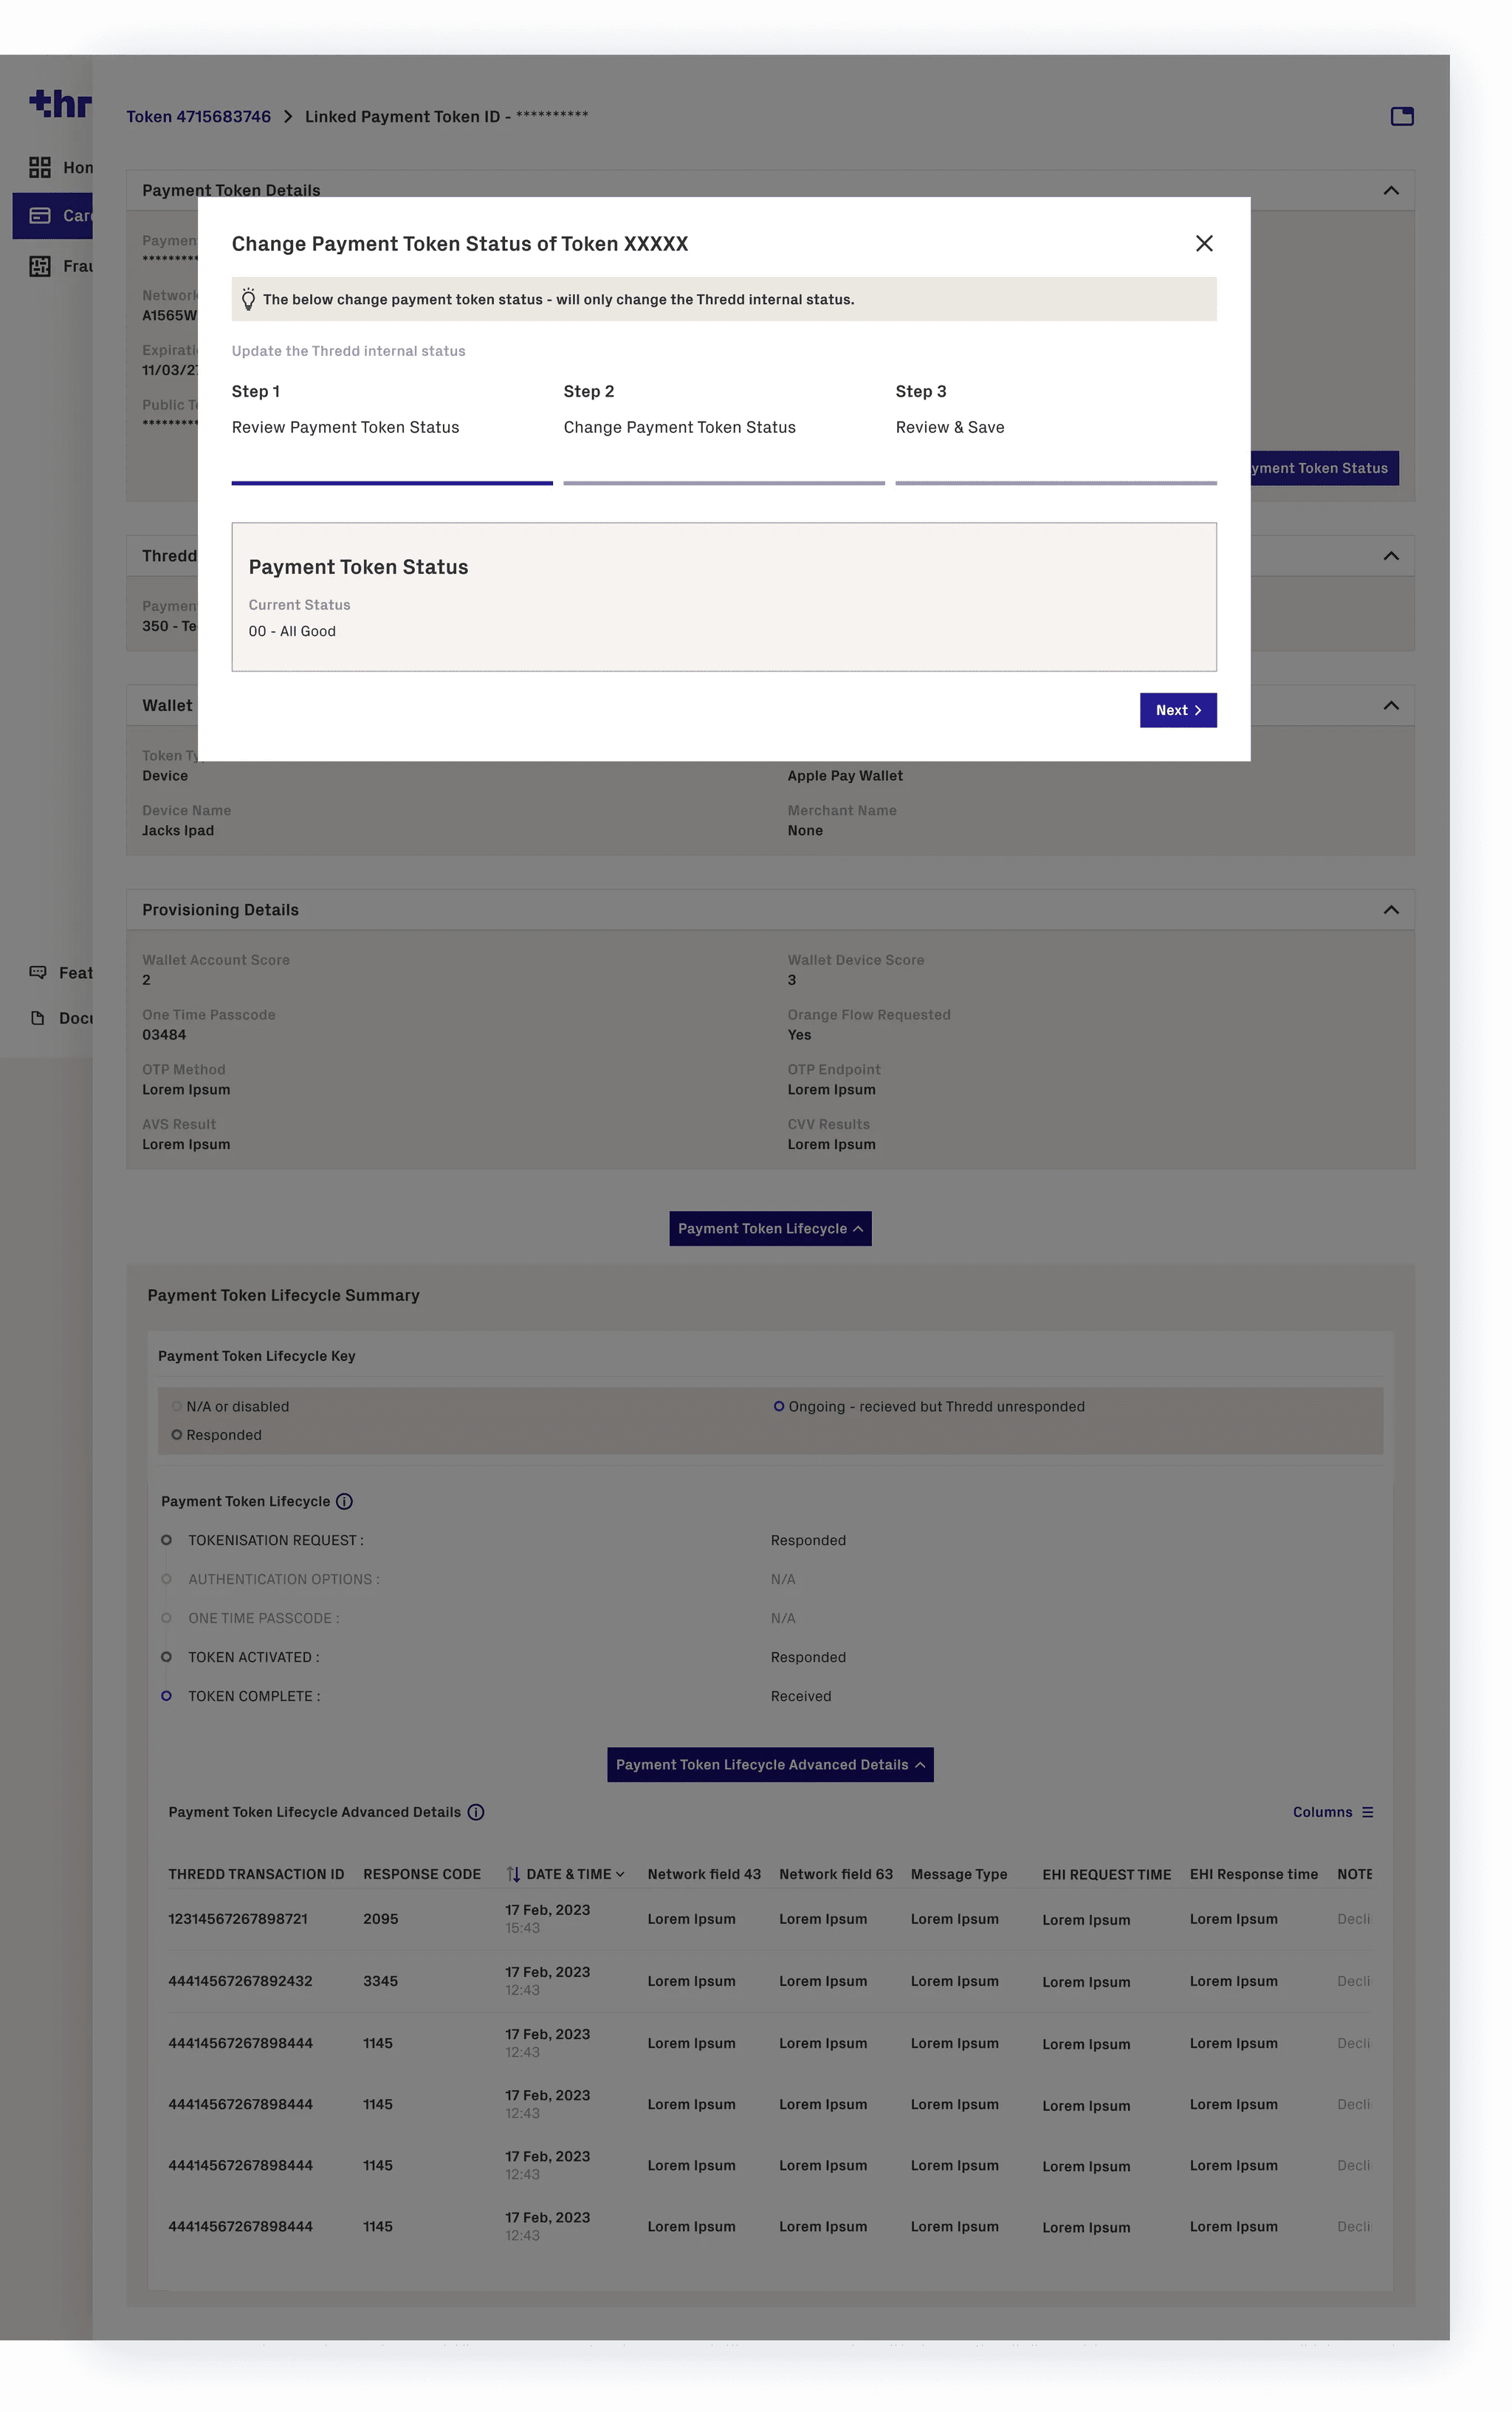Show info for Lifecycle Advanced Details
The image size is (1512, 2412).
click(x=476, y=1812)
